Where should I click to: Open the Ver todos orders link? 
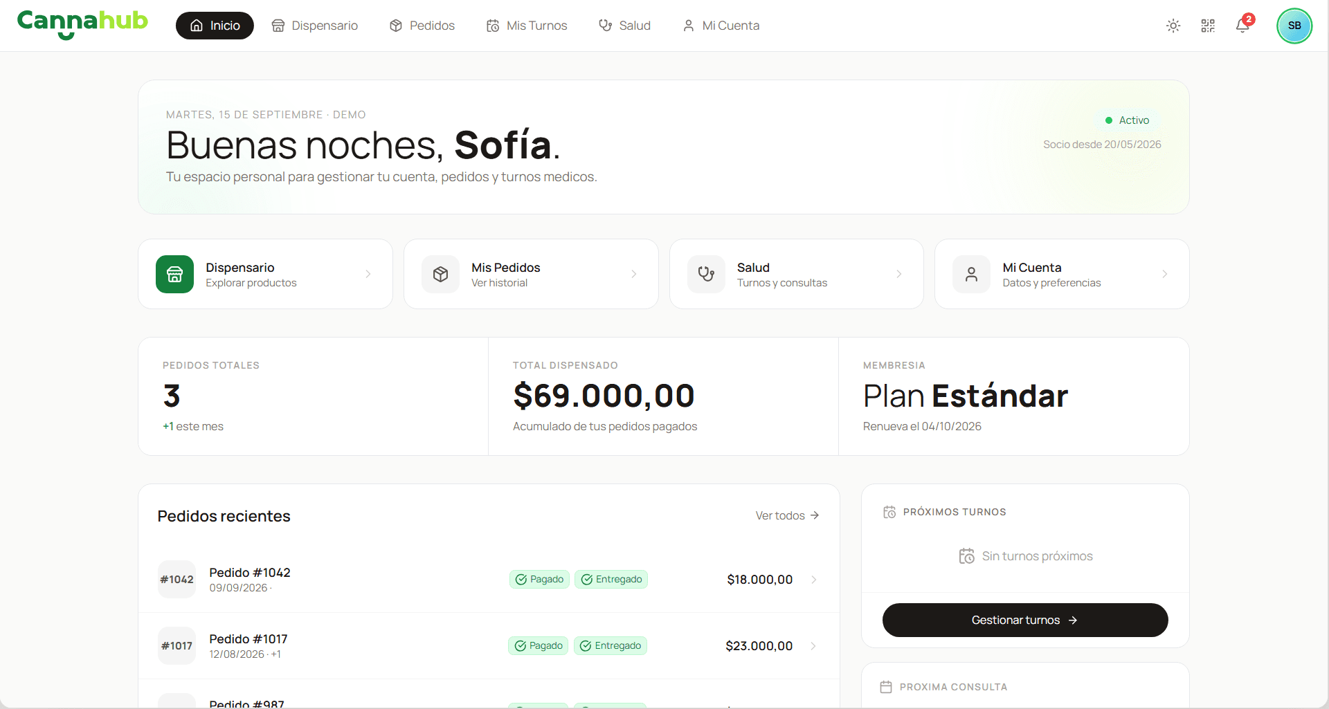(x=787, y=515)
